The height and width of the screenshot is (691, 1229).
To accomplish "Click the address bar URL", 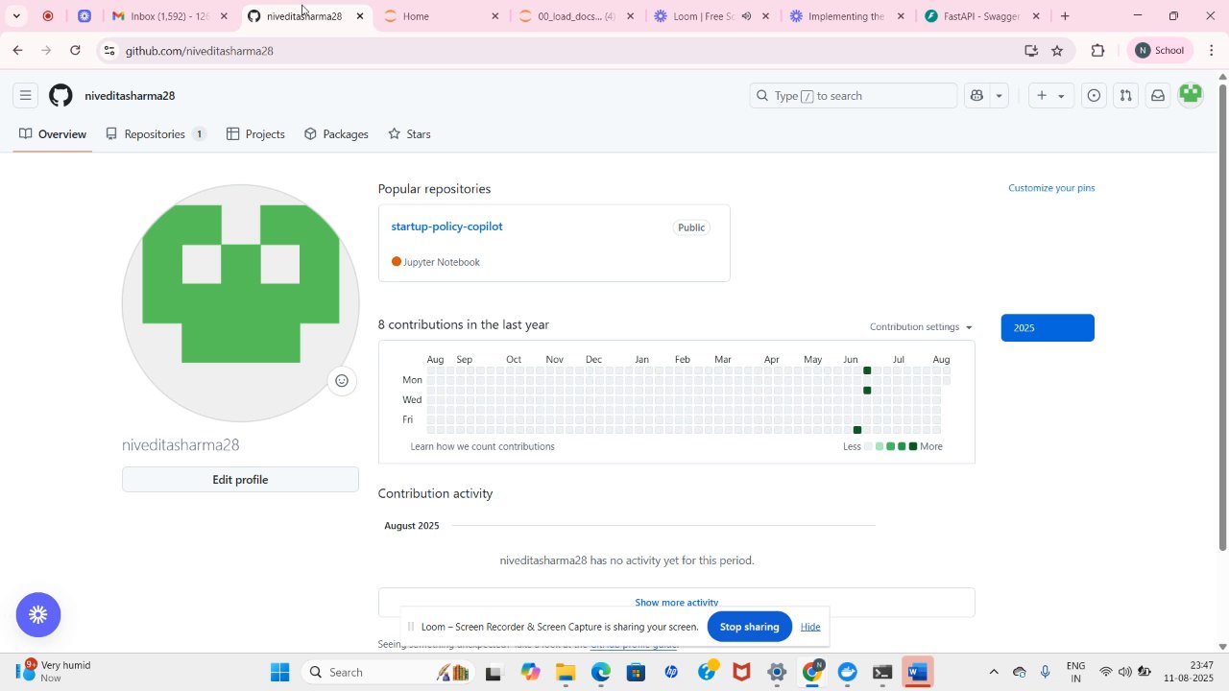I will point(200,51).
